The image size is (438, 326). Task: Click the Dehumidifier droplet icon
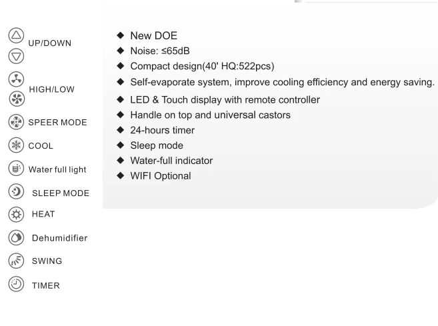click(x=16, y=238)
